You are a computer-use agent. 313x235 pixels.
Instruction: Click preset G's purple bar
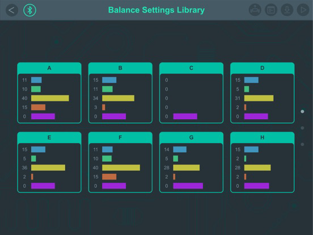click(x=188, y=186)
